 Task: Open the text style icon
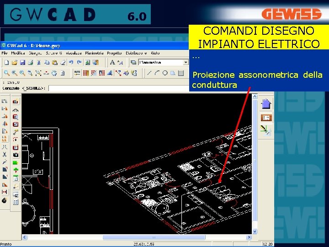point(120,62)
